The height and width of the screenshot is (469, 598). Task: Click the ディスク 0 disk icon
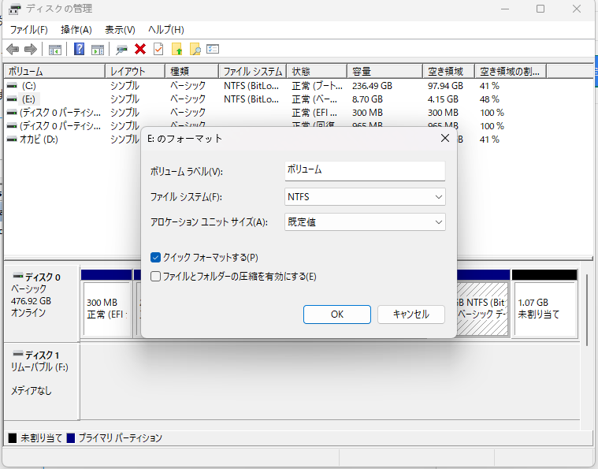coord(17,276)
